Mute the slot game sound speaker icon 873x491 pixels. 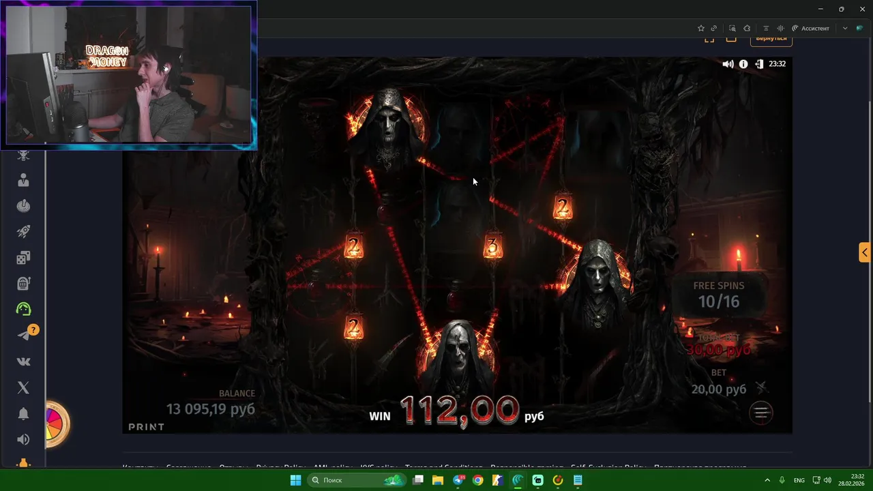(x=728, y=64)
